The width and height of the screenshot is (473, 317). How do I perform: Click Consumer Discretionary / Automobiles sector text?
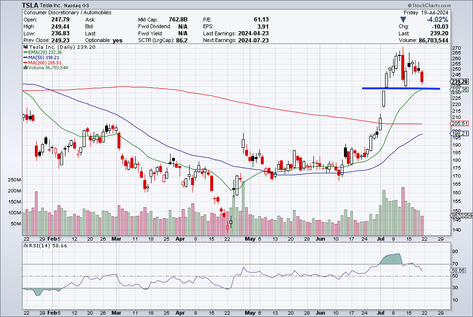67,12
